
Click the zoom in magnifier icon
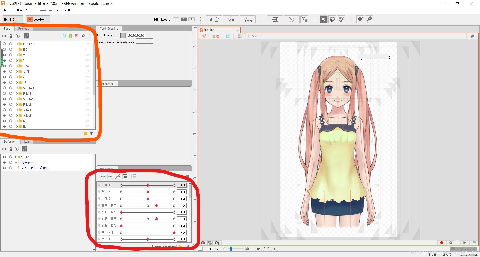click(x=247, y=249)
